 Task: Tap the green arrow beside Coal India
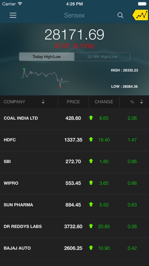[x=91, y=118]
